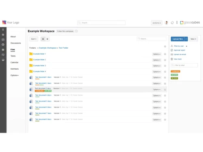Open Options dropdown for Example folder 3
The height and width of the screenshot is (152, 203).
pyautogui.click(x=157, y=66)
